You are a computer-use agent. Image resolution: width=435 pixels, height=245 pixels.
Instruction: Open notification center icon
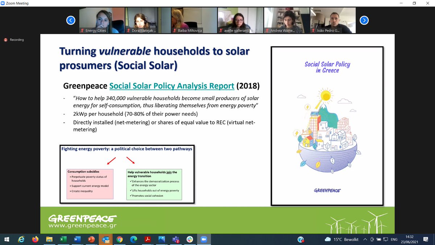426,240
